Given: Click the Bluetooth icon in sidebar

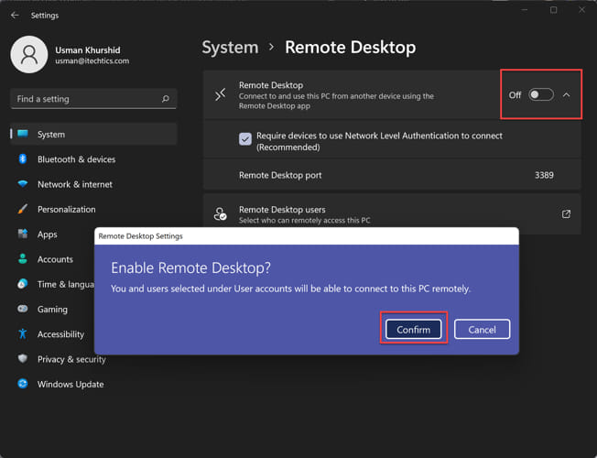Looking at the screenshot, I should coord(23,158).
